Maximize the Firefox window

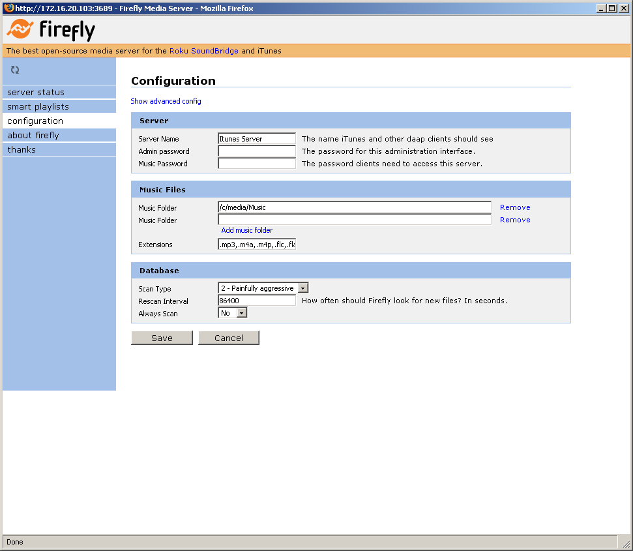pyautogui.click(x=612, y=8)
